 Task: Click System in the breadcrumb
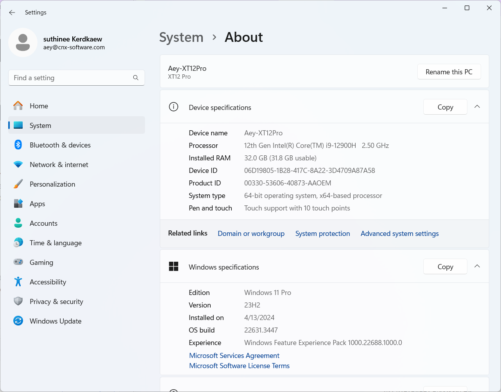pyautogui.click(x=181, y=37)
